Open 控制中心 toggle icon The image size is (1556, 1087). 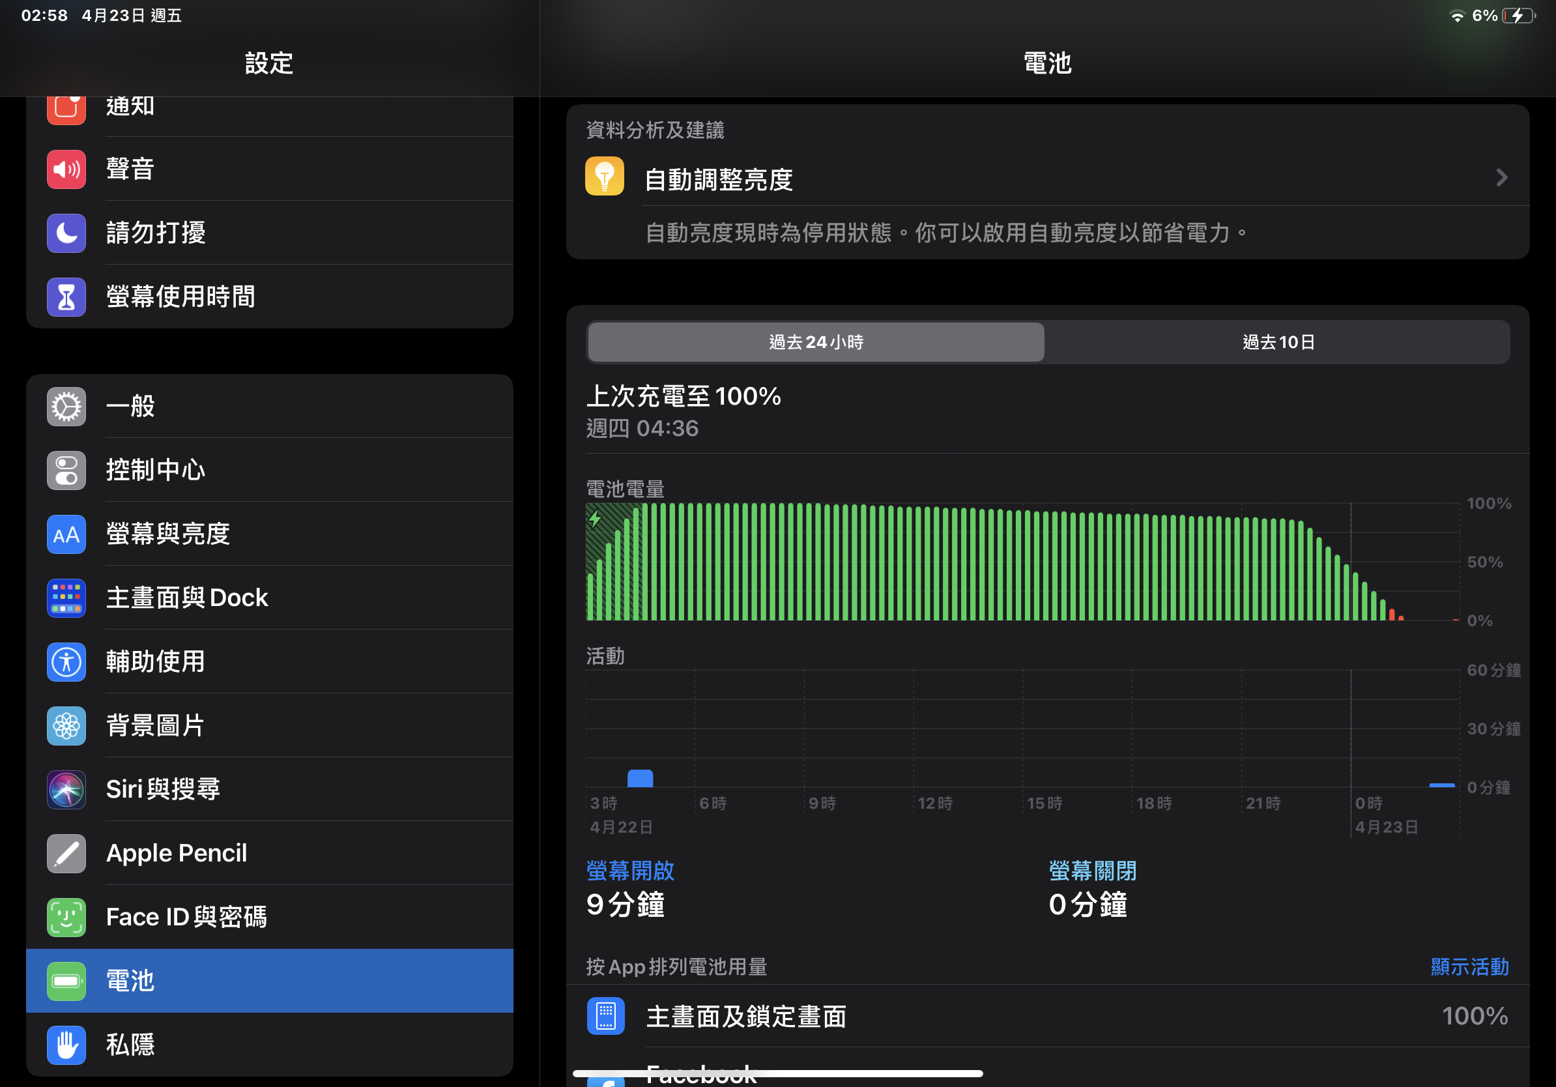[x=66, y=471]
